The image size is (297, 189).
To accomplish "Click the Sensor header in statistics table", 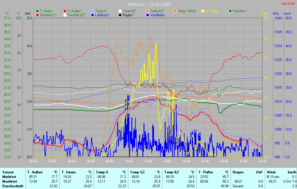I will (8, 173).
